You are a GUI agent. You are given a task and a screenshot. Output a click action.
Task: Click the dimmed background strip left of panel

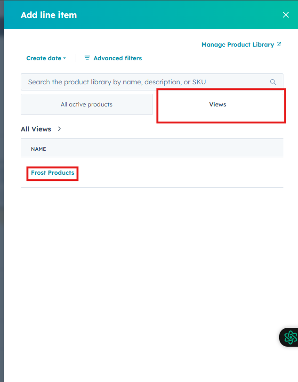click(x=1, y=188)
